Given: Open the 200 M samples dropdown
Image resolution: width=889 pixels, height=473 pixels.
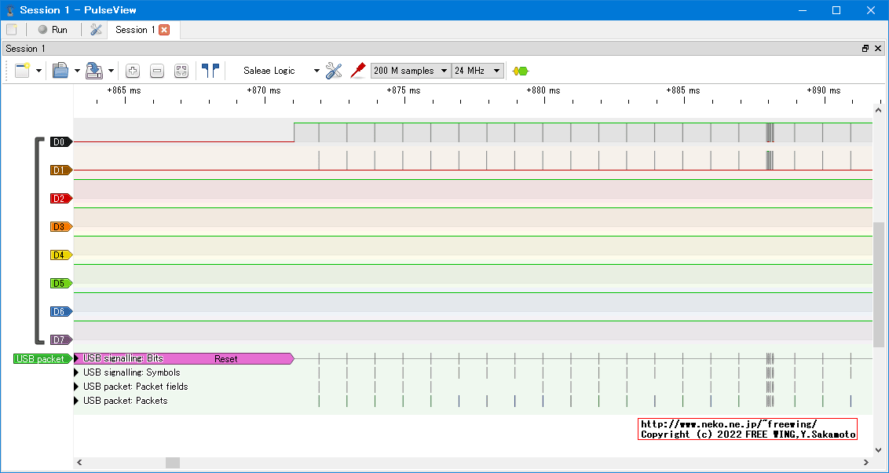Looking at the screenshot, I should (x=411, y=71).
